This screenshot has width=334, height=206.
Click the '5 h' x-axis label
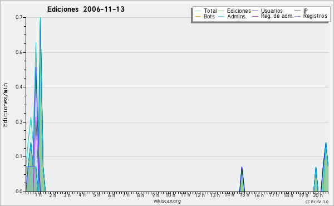[x=96, y=195]
